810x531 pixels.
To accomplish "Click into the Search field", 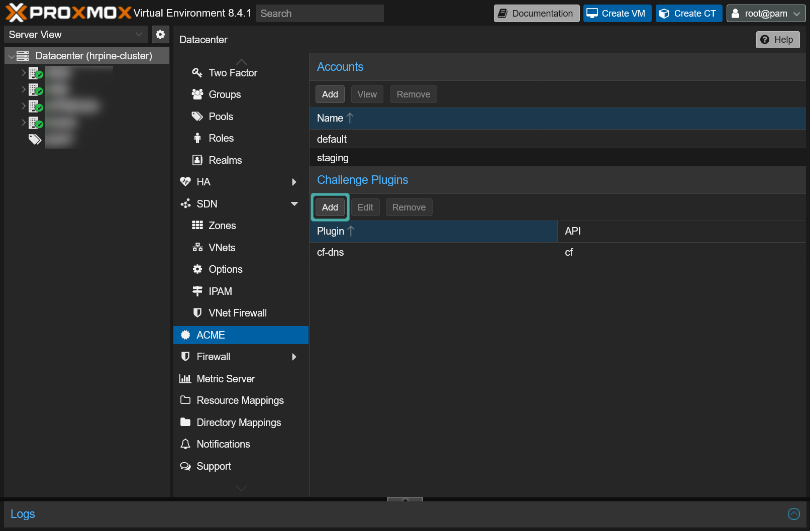I will click(320, 14).
